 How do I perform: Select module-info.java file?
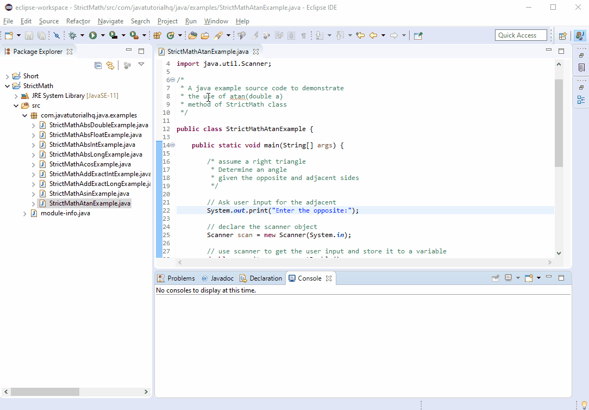click(x=65, y=213)
